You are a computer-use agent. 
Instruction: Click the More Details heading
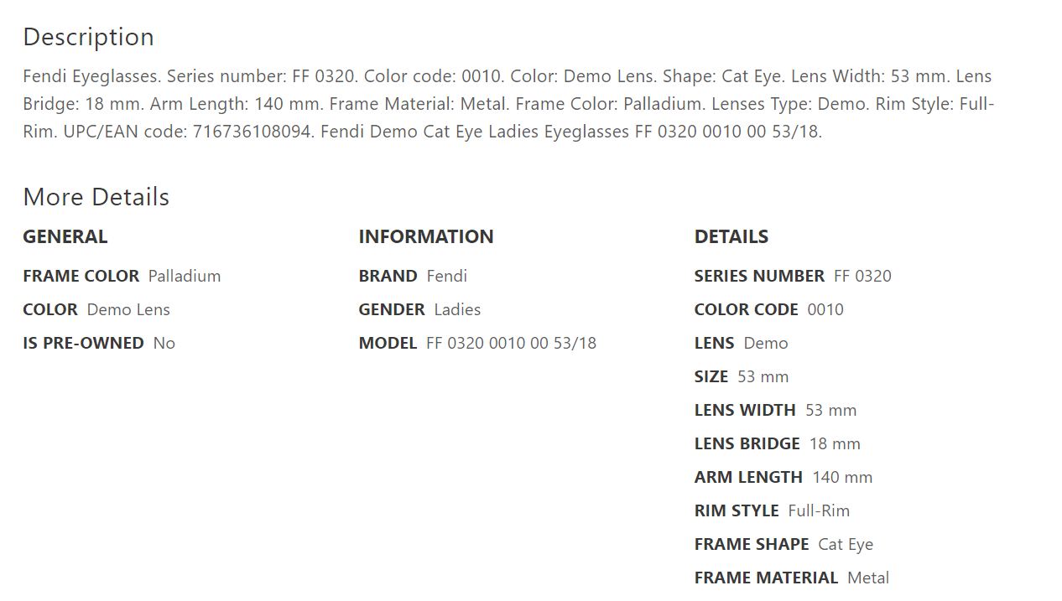96,197
